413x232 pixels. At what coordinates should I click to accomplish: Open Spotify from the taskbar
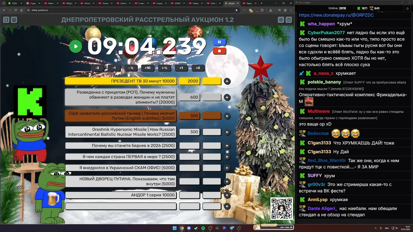click(x=203, y=228)
